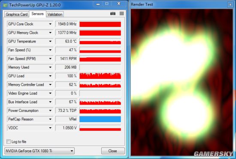Expand the PerfCap Reason dropdown arrow

pos(50,119)
